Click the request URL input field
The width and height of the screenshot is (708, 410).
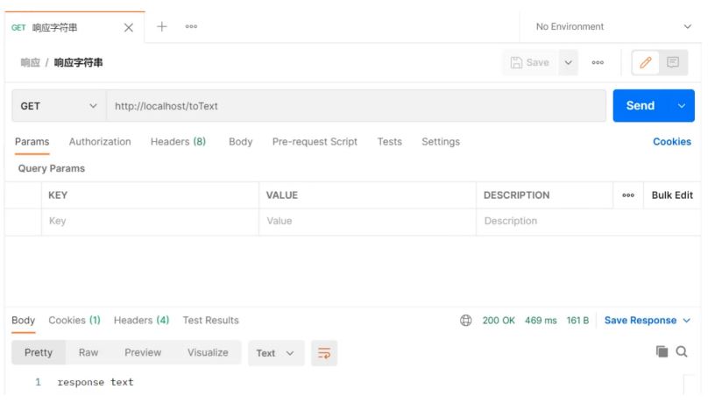[x=355, y=106]
